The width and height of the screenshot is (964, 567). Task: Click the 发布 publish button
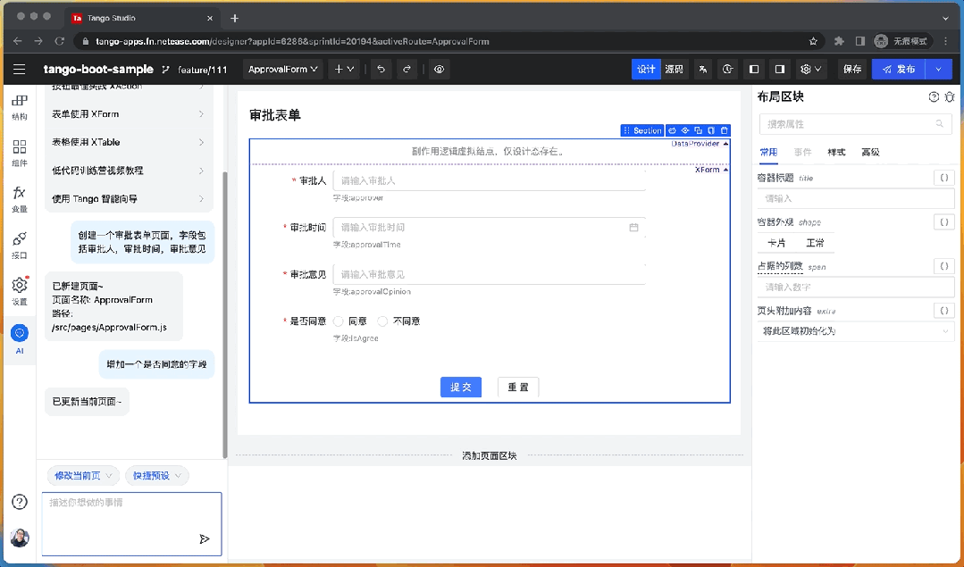click(899, 70)
